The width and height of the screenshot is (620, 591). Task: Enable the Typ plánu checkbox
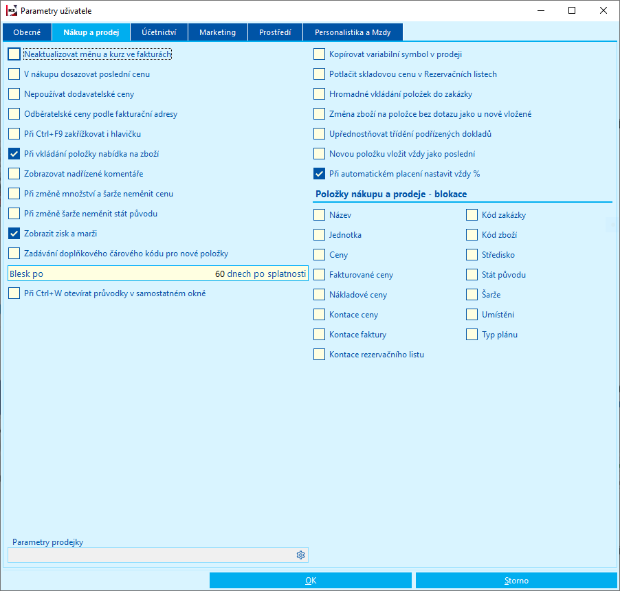coord(472,335)
